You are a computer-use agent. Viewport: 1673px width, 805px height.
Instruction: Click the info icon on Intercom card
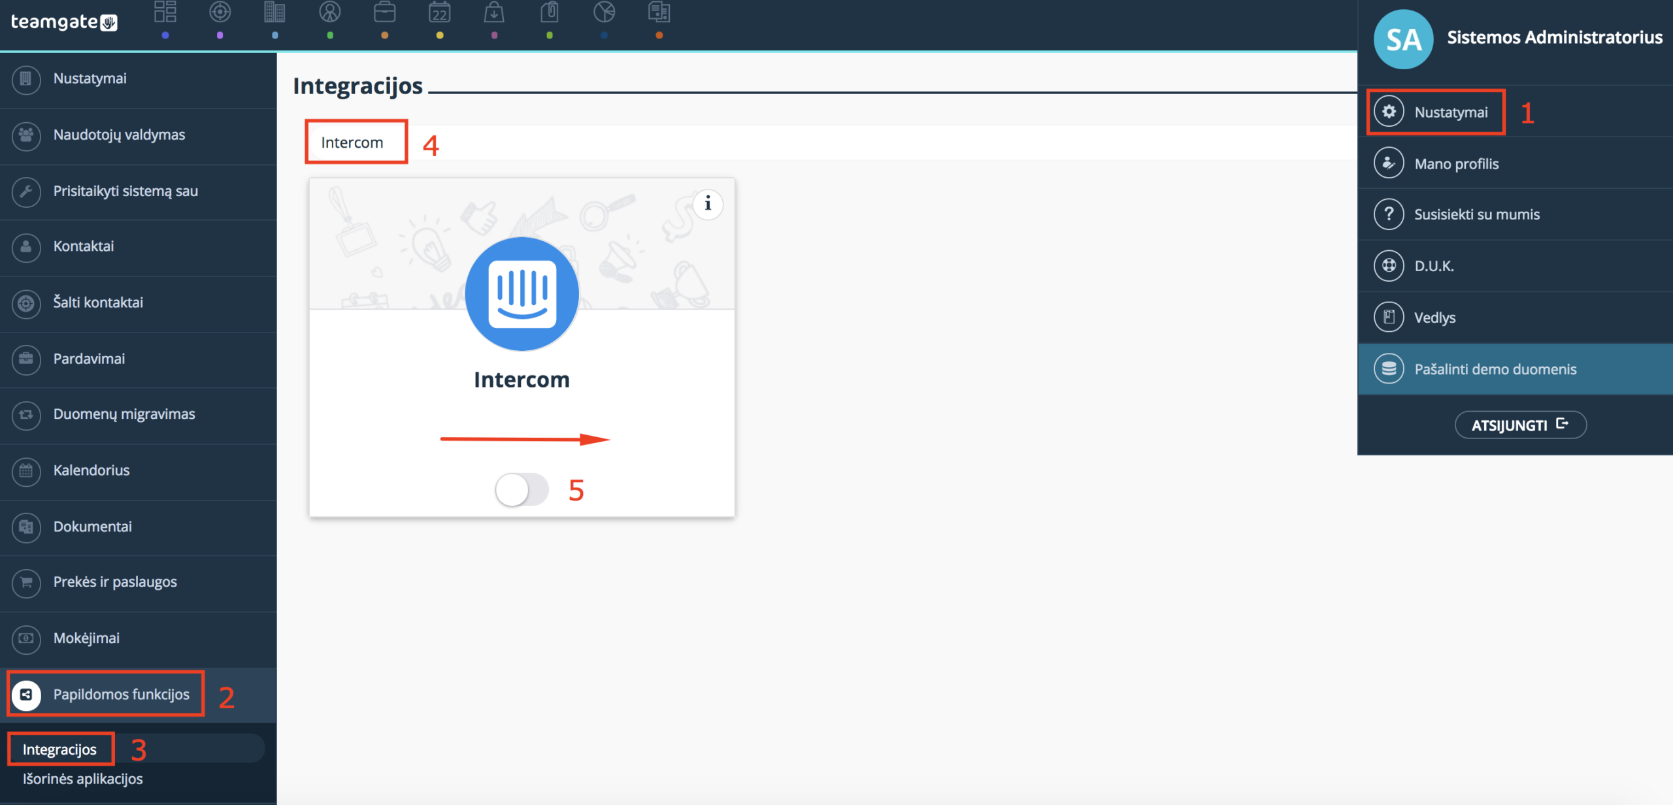tap(708, 204)
